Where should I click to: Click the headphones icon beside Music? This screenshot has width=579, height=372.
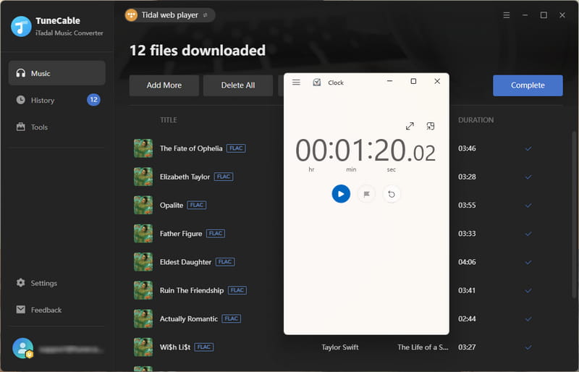[x=21, y=73]
